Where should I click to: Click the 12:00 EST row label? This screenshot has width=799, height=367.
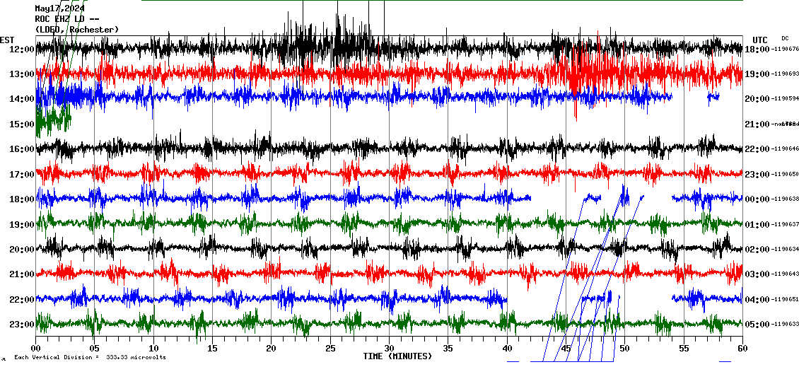21,49
